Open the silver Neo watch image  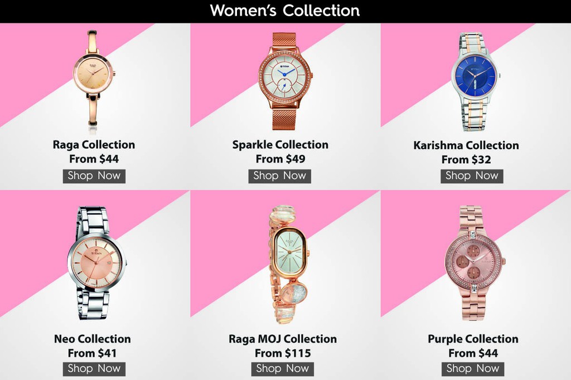click(x=96, y=263)
